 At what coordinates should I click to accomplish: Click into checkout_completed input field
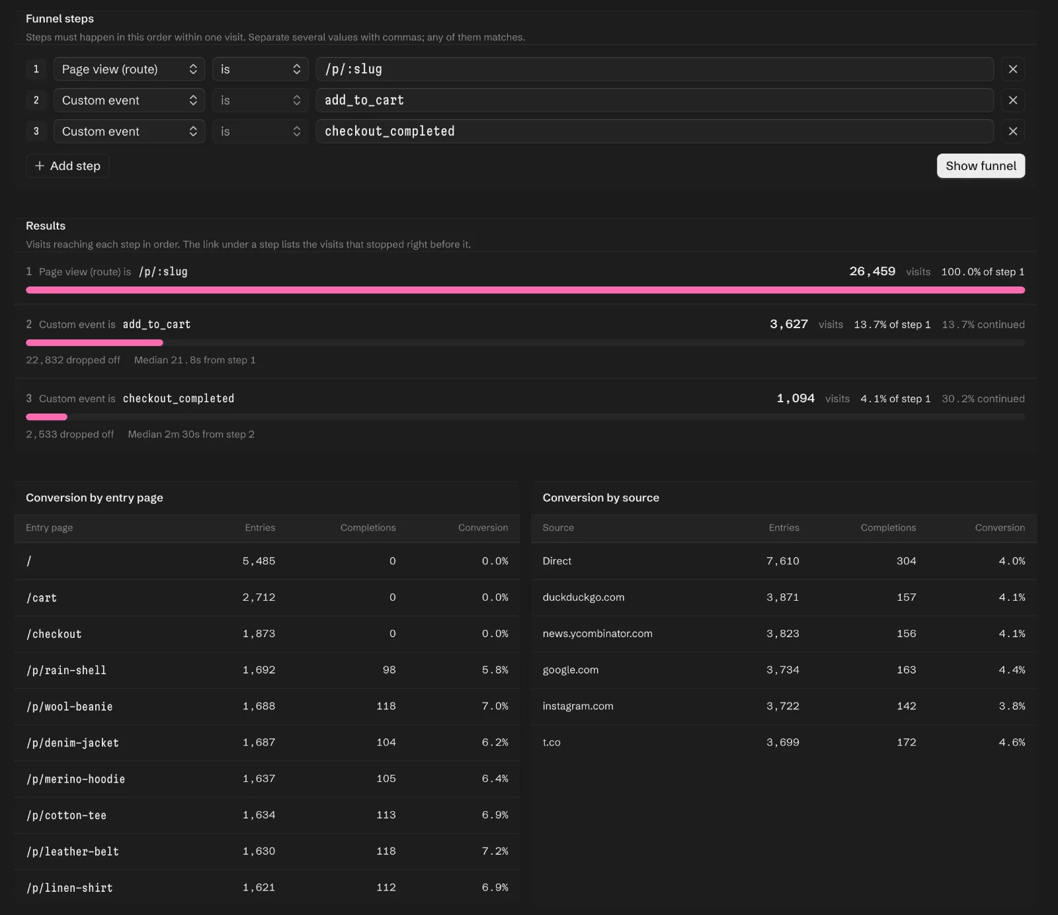coord(655,131)
